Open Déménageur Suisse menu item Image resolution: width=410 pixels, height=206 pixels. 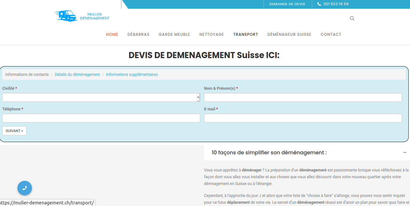click(x=289, y=35)
